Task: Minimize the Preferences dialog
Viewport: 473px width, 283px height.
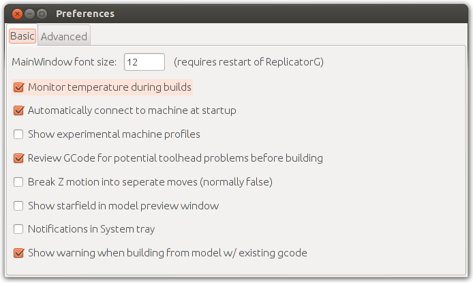Action: 30,14
